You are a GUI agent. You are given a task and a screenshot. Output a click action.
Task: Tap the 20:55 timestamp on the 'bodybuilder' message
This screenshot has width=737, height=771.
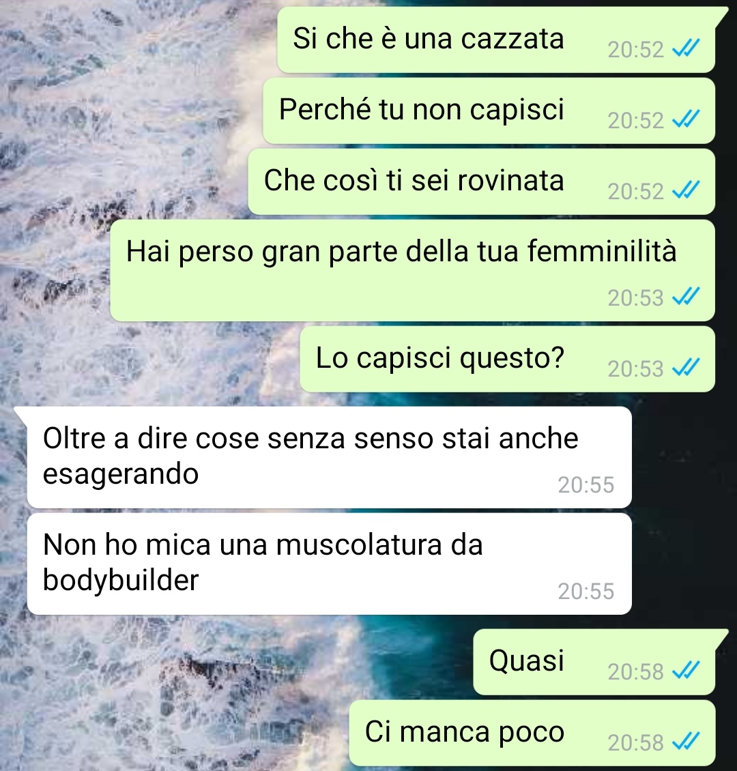[x=586, y=591]
